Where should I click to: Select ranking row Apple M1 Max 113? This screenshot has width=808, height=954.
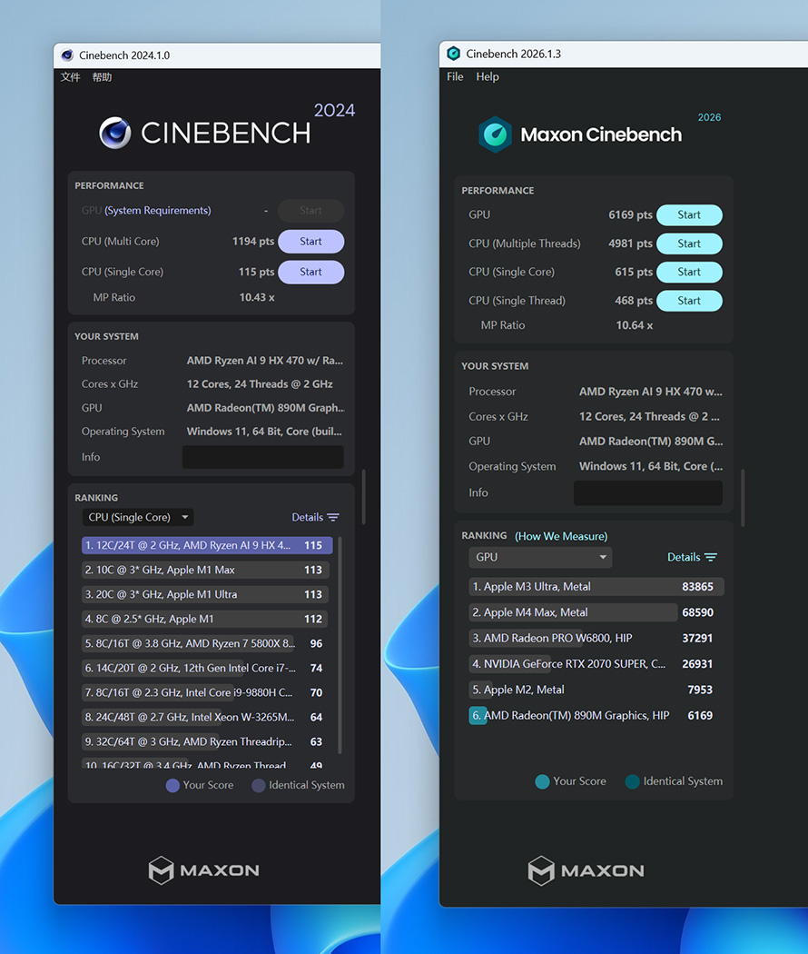207,570
